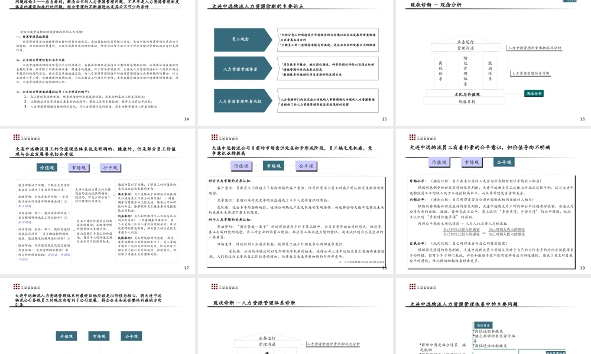Click the 市场观 box on slide 19
Screen dimensions: 591x354
pyautogui.click(x=471, y=162)
